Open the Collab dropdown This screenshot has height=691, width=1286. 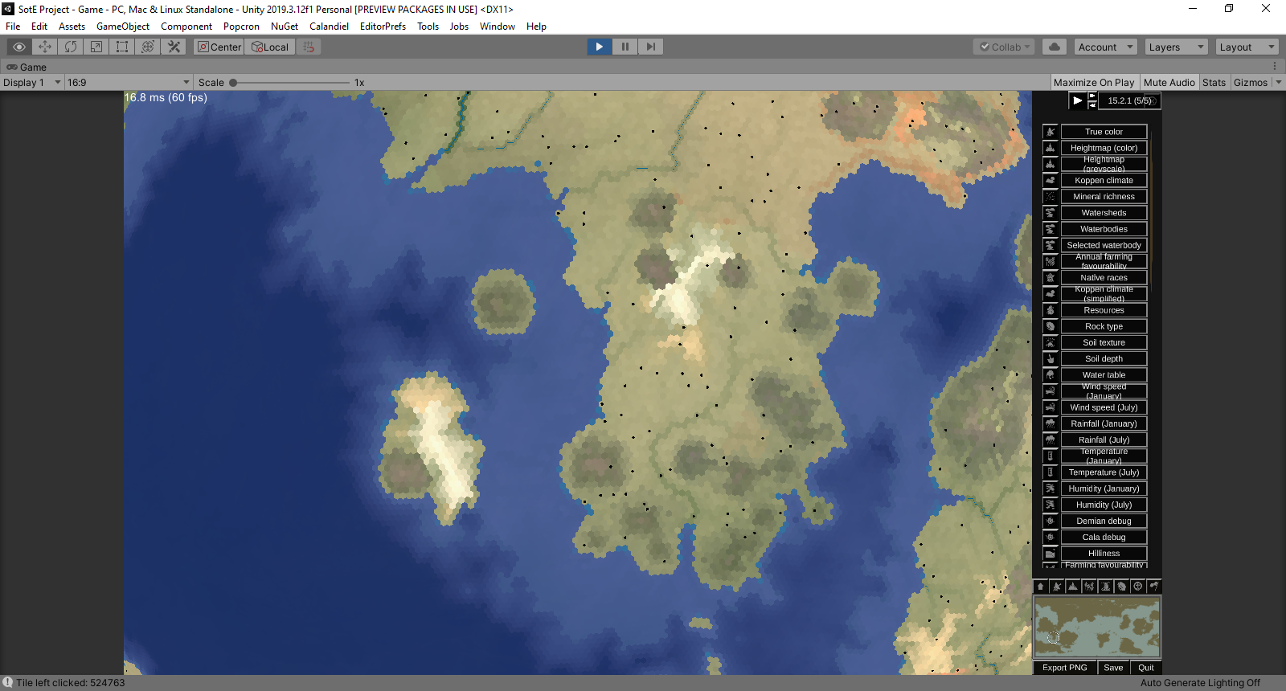[x=1005, y=47]
